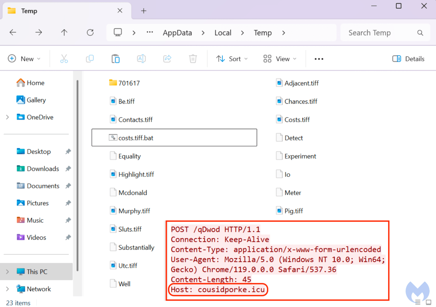Click the Cut scissors icon

click(x=64, y=59)
